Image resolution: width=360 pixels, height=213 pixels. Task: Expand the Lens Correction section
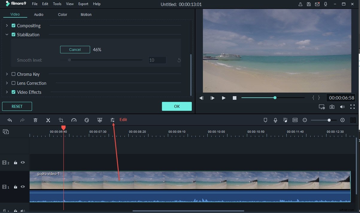point(7,83)
